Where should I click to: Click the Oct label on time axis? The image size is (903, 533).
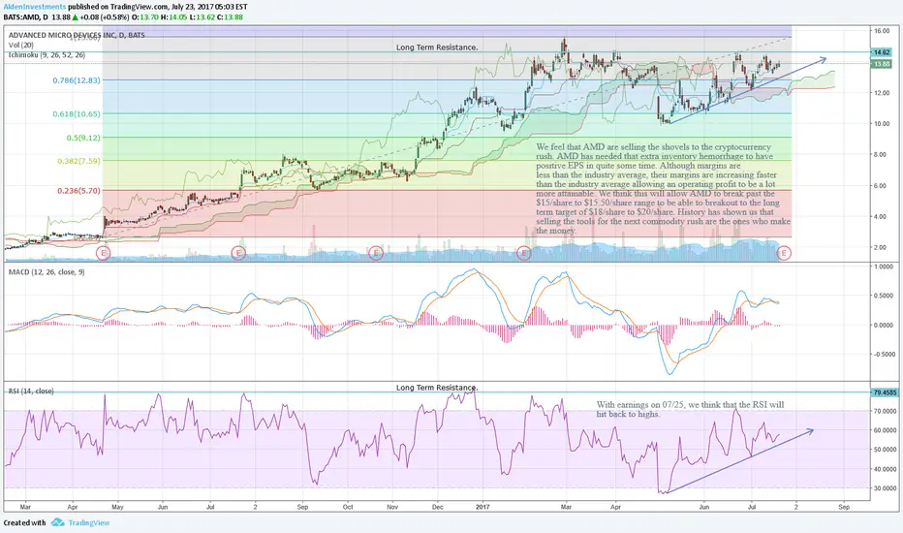click(347, 507)
